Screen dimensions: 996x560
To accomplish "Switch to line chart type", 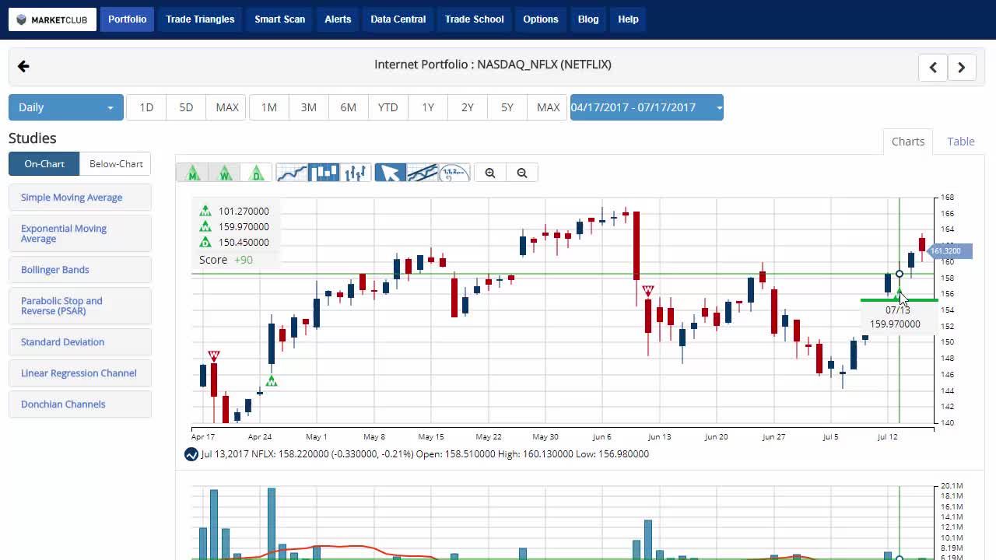I will (x=292, y=173).
